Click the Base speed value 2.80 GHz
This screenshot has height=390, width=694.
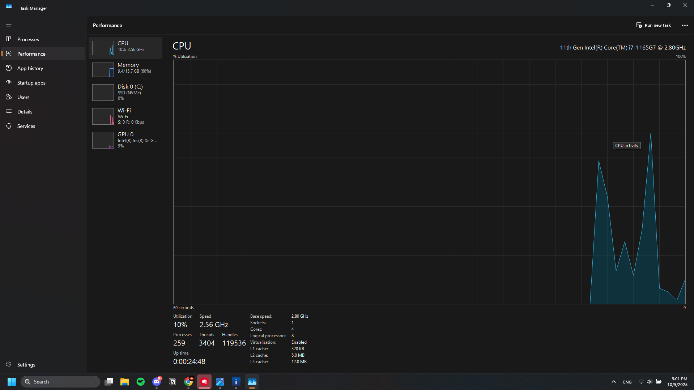(300, 316)
